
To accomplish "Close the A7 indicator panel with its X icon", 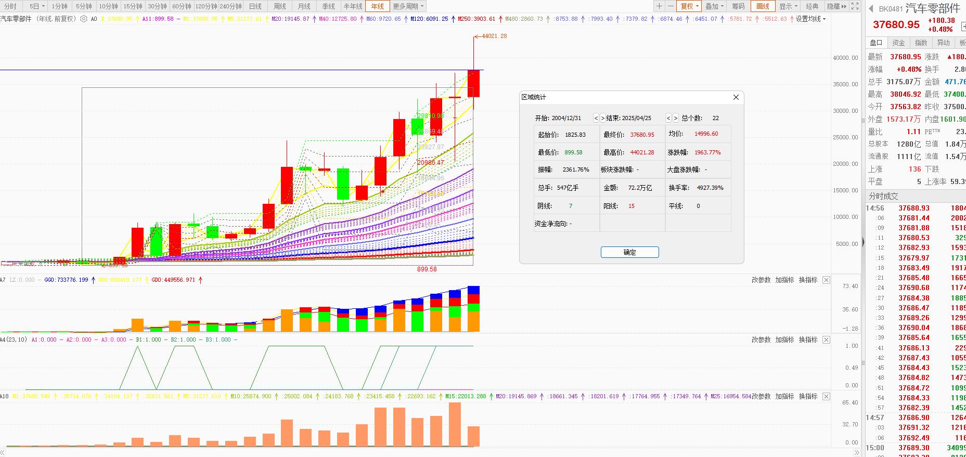I will pyautogui.click(x=826, y=280).
